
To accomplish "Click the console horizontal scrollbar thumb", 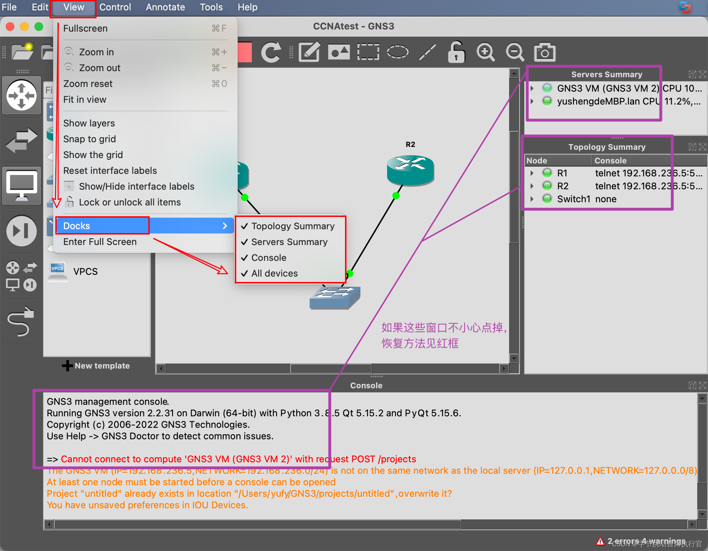I will (257, 524).
